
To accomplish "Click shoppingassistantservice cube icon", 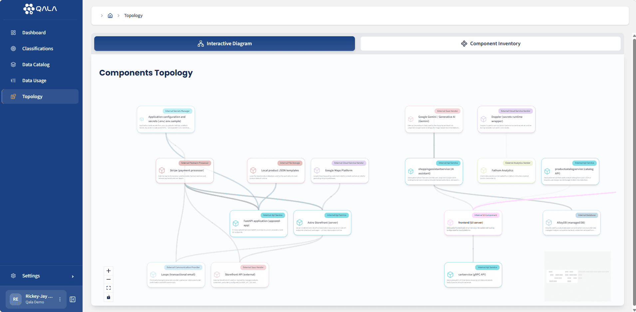I will click(x=411, y=171).
